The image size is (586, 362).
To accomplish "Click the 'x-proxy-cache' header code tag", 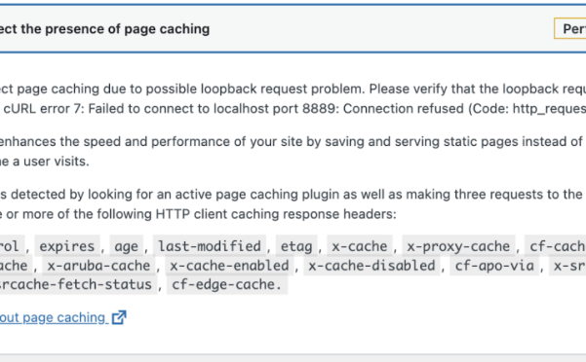I will point(458,246).
